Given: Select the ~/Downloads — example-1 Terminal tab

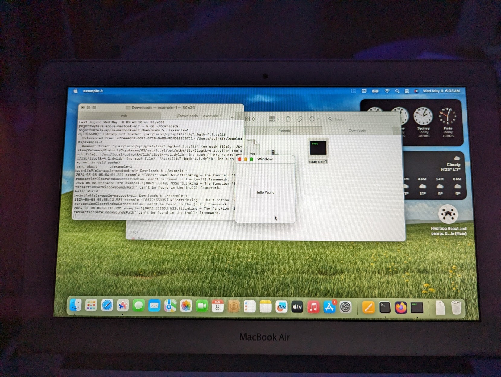Looking at the screenshot, I should coord(198,116).
